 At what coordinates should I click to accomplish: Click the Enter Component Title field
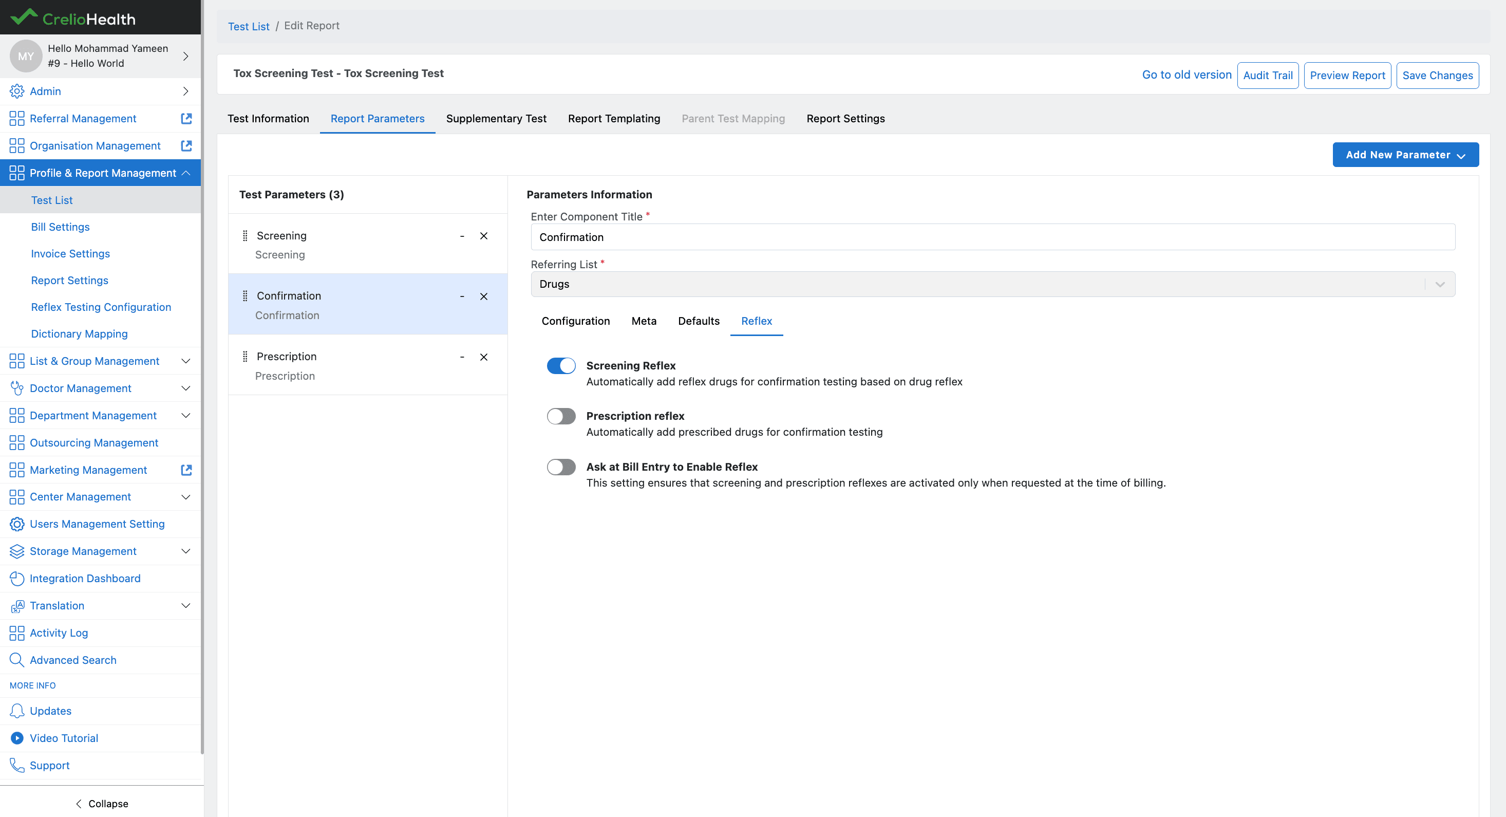click(x=993, y=237)
